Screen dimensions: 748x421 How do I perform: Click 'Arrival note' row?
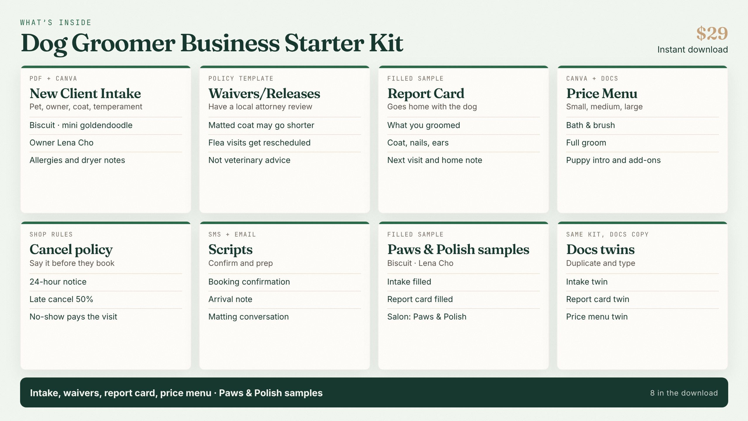coord(285,299)
